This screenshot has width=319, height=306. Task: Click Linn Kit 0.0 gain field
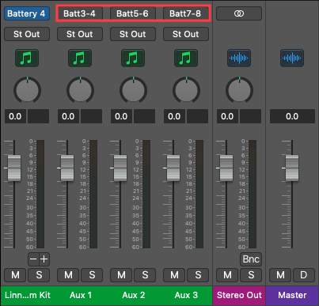pos(15,116)
